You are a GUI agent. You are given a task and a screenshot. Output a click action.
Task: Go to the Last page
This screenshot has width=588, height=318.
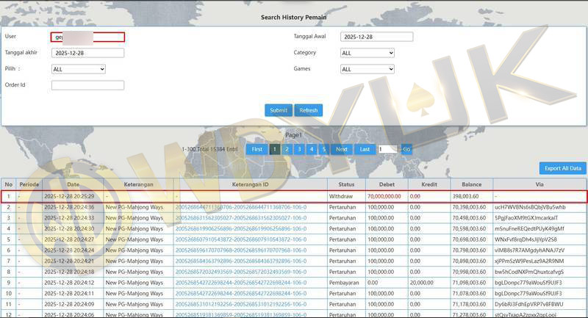365,149
